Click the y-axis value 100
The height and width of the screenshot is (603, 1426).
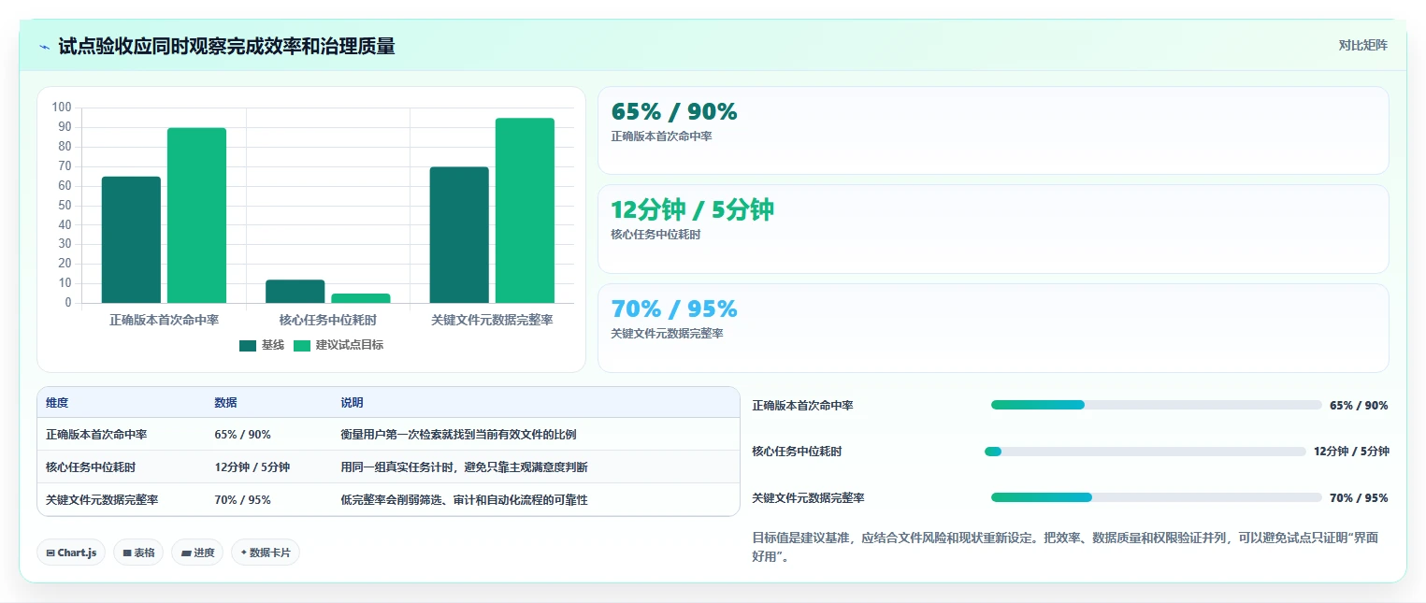click(x=62, y=108)
